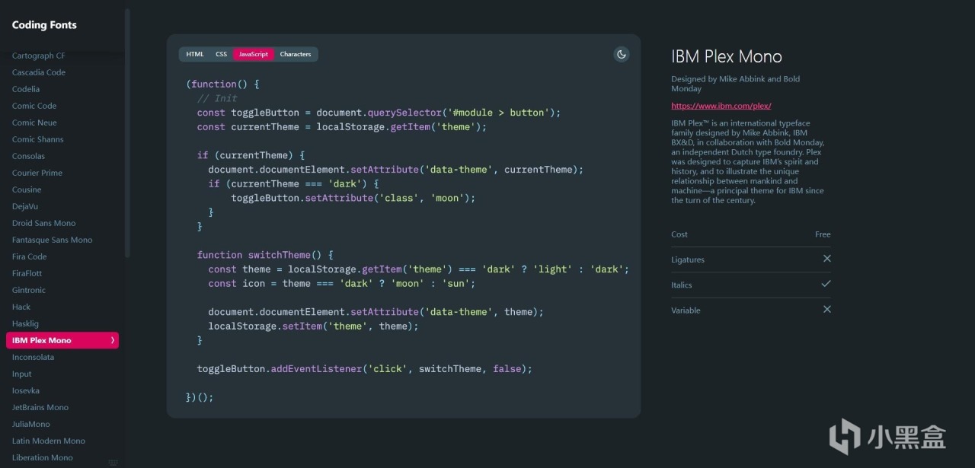Select Courier Prime font
Screen dimensions: 975x468
pos(37,173)
